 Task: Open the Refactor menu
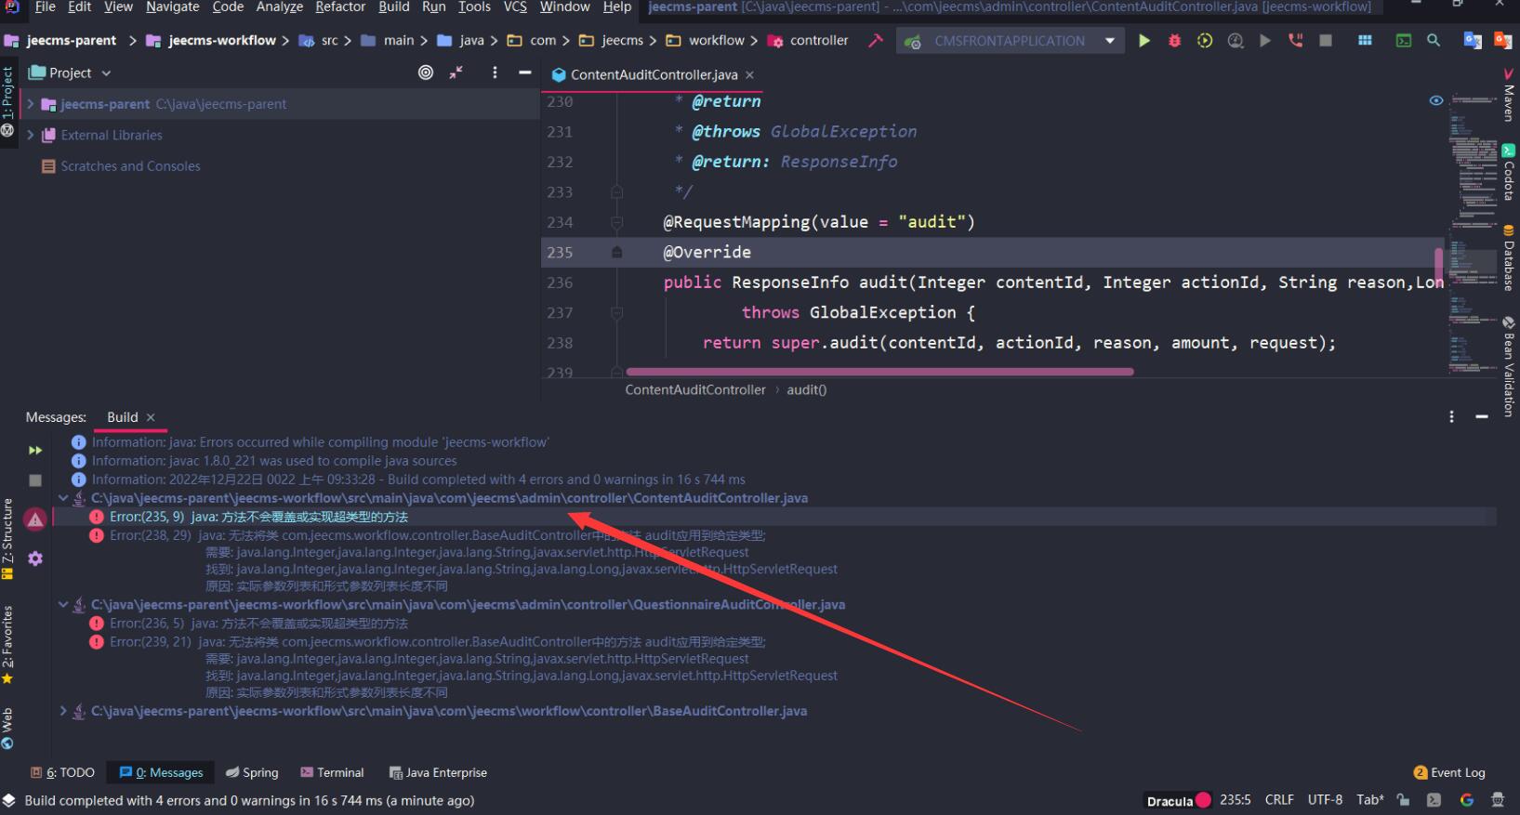point(340,7)
